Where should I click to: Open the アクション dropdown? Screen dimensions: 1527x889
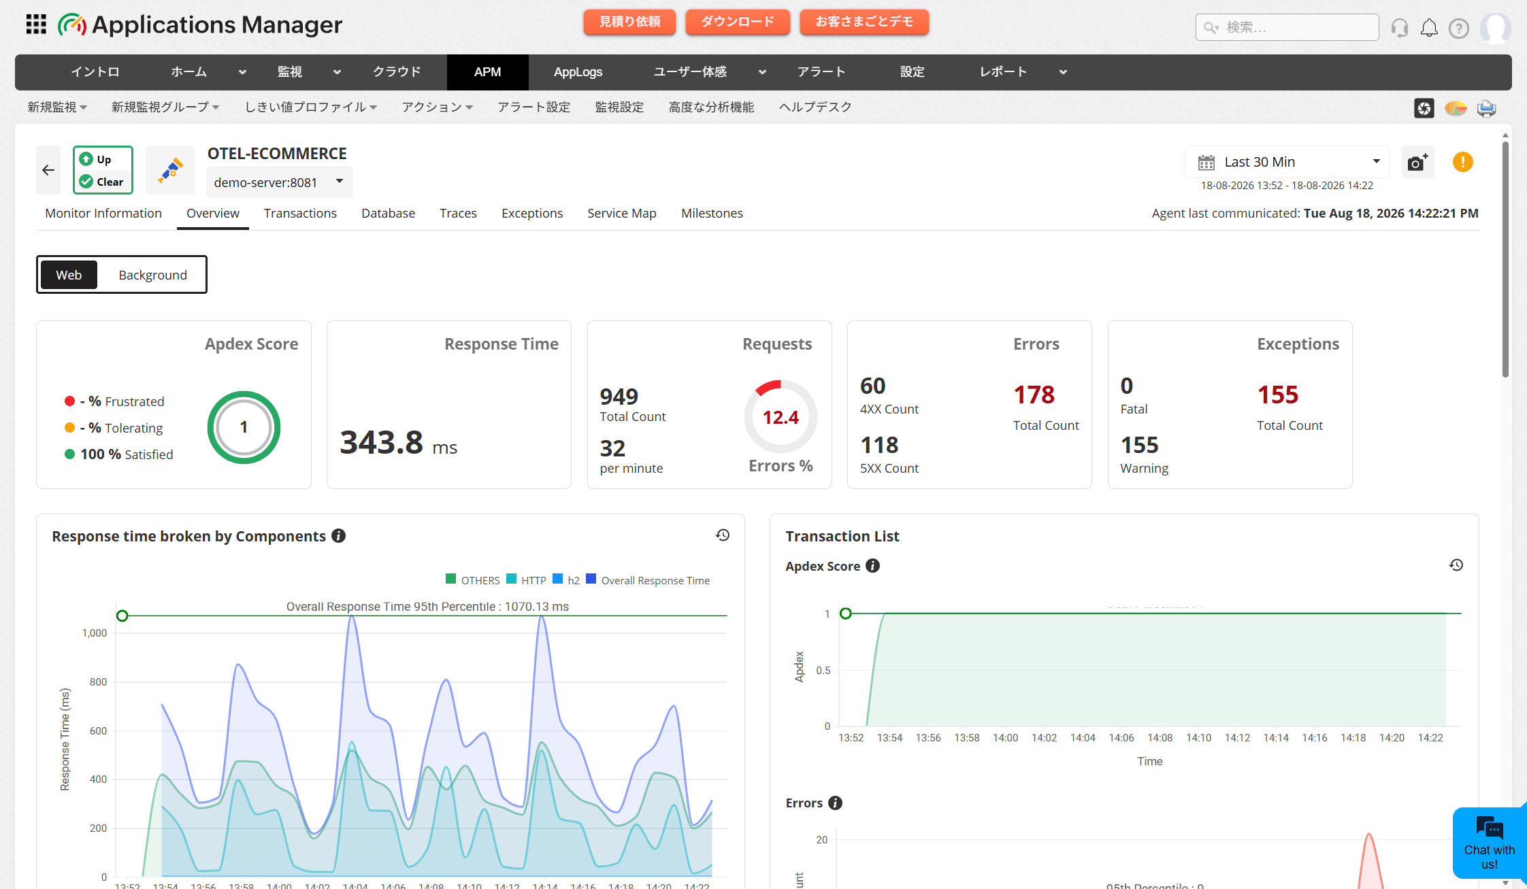coord(438,107)
